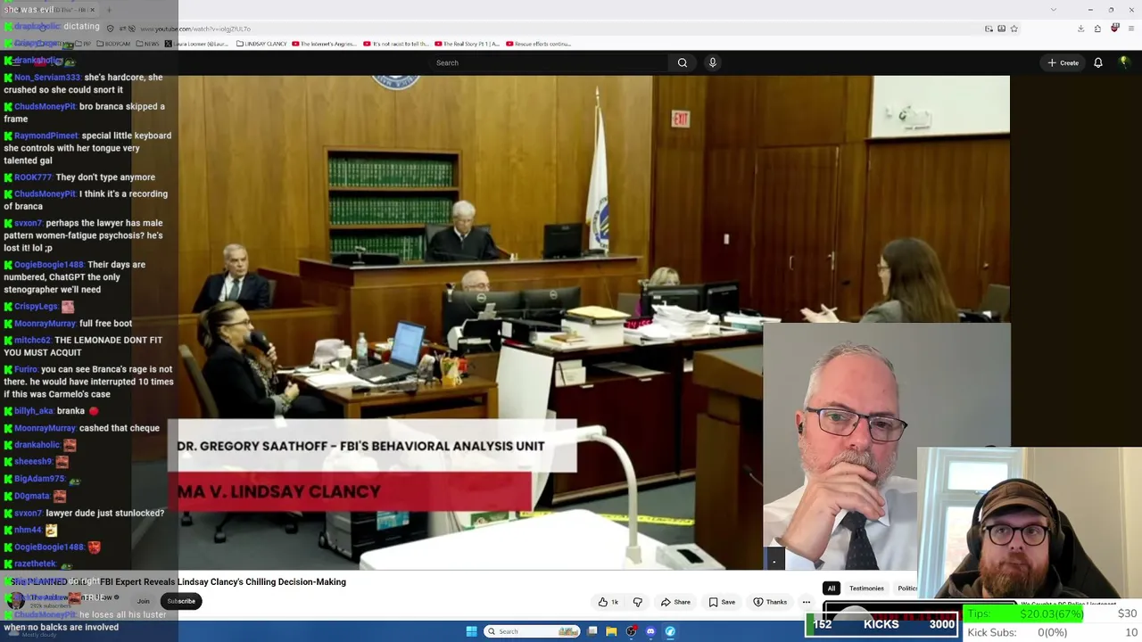This screenshot has width=1142, height=642.
Task: Open the shield extension icon in toolbar
Action: click(1114, 29)
